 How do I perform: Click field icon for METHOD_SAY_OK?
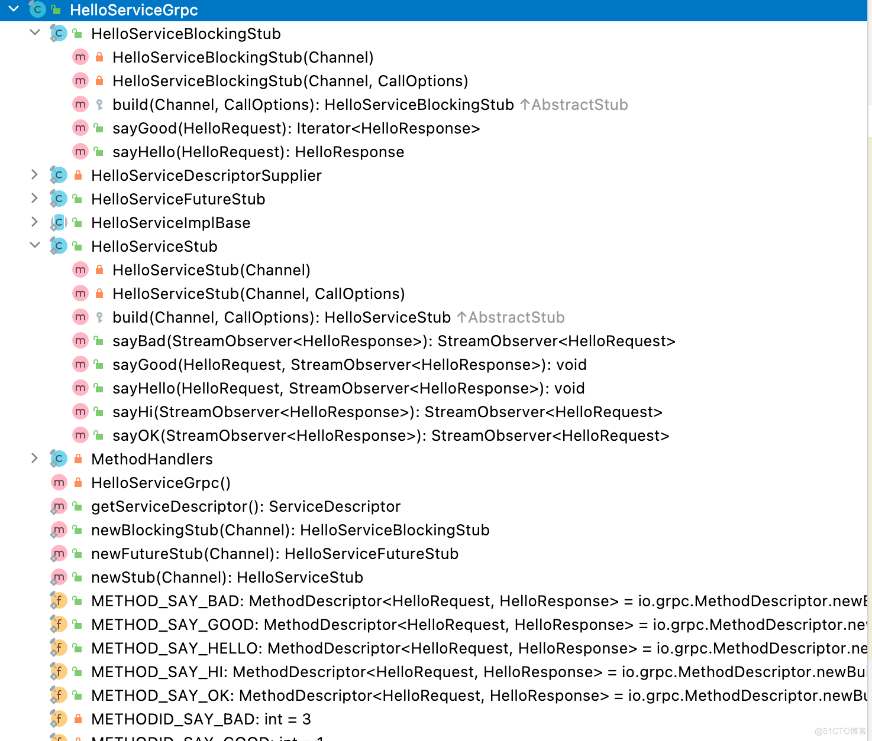pos(59,695)
